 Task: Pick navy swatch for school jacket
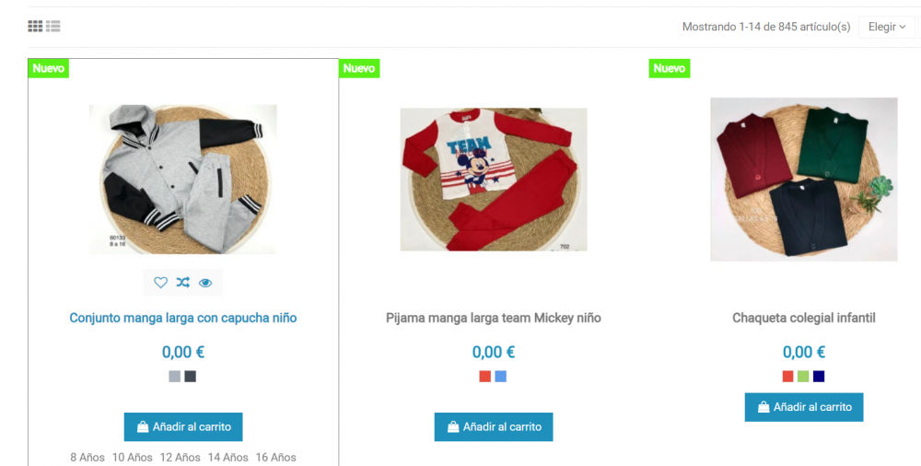(819, 376)
